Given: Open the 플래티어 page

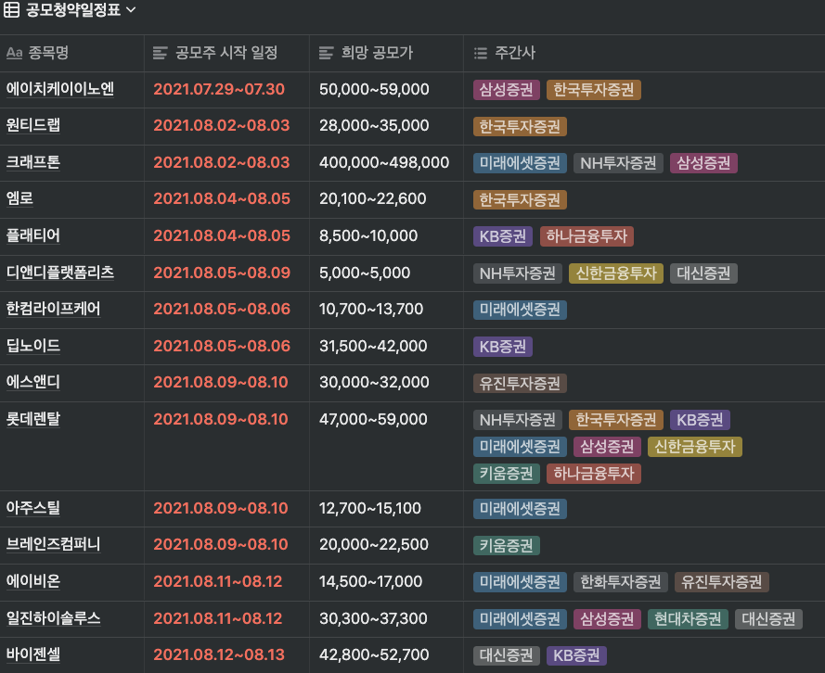Looking at the screenshot, I should pos(33,235).
